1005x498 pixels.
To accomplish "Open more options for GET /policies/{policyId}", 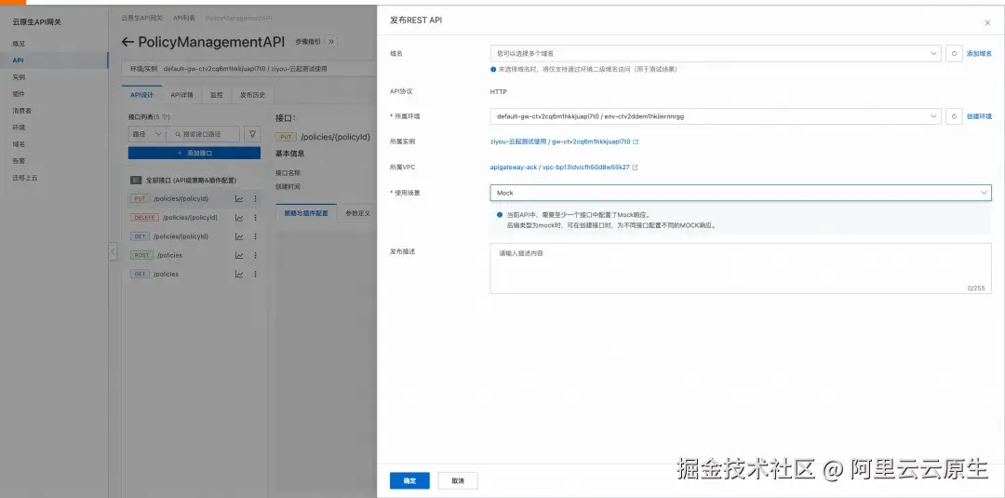I will point(255,236).
